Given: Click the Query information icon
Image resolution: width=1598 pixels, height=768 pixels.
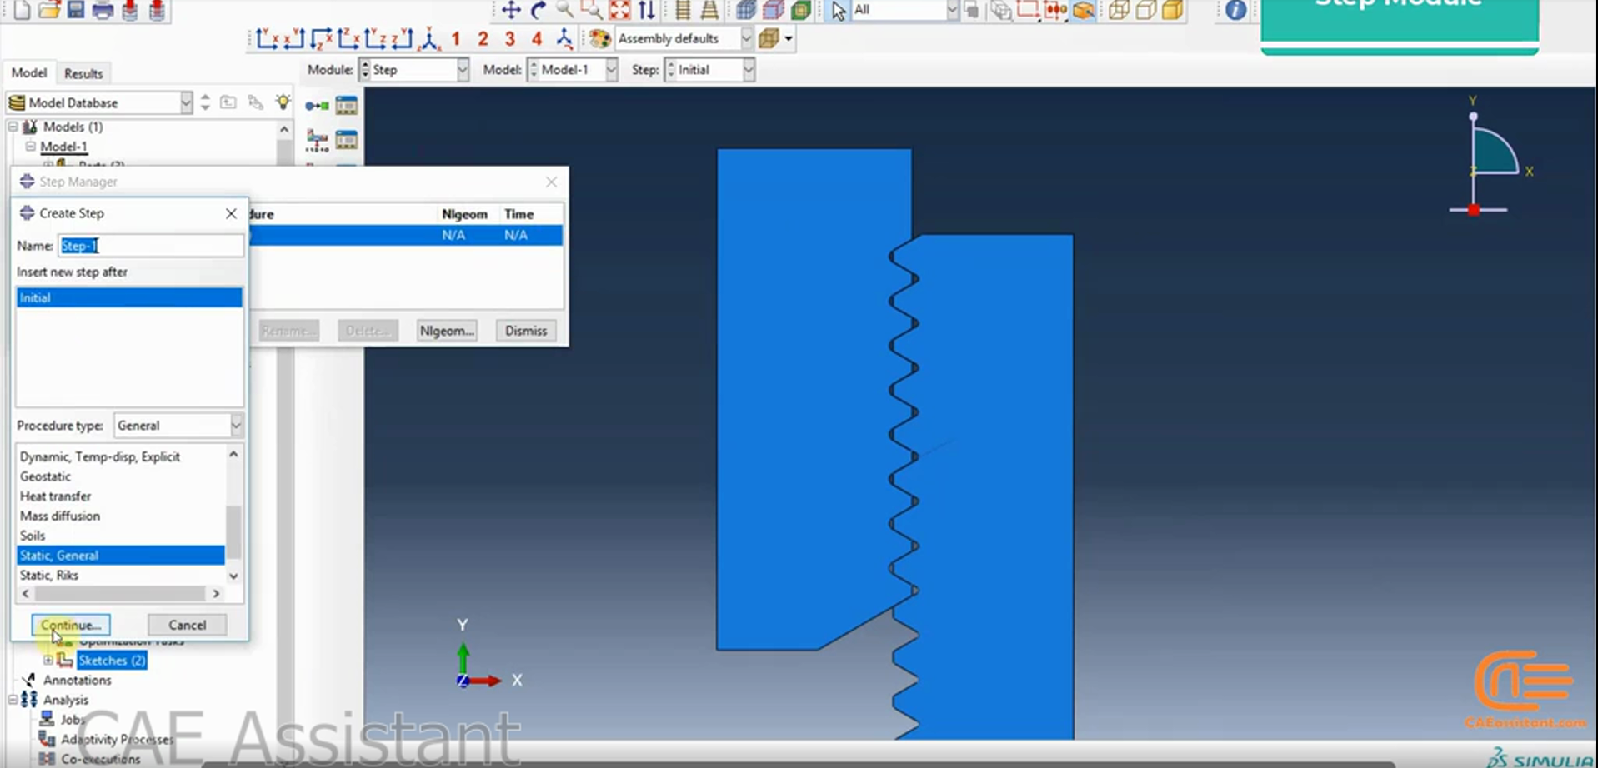Looking at the screenshot, I should 1235,10.
